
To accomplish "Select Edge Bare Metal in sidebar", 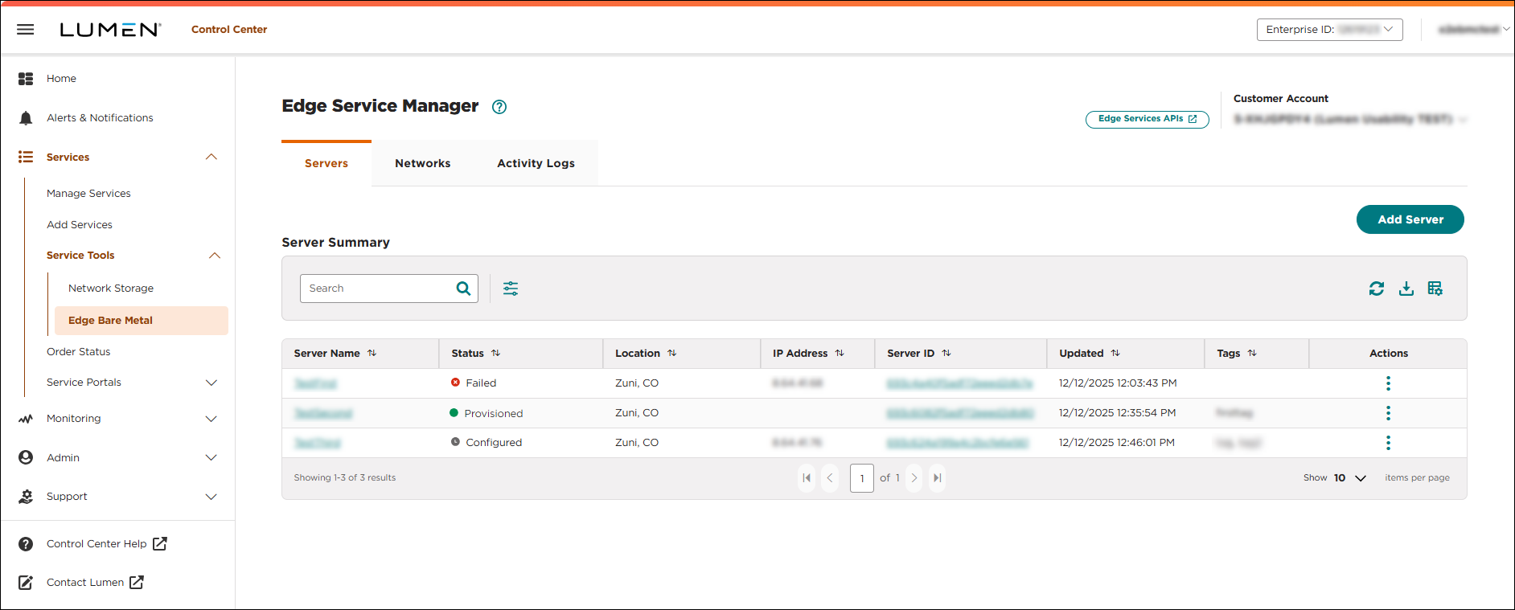I will (x=142, y=321).
